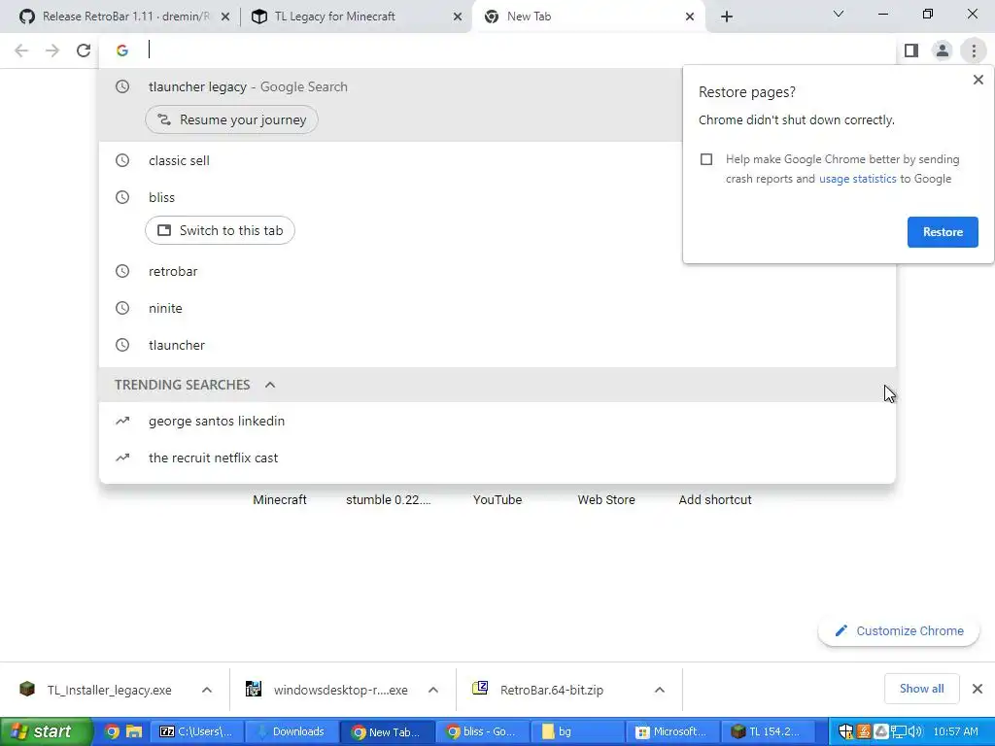Switch to TL 154.2 taskbar window
This screenshot has width=995, height=746.
click(768, 732)
